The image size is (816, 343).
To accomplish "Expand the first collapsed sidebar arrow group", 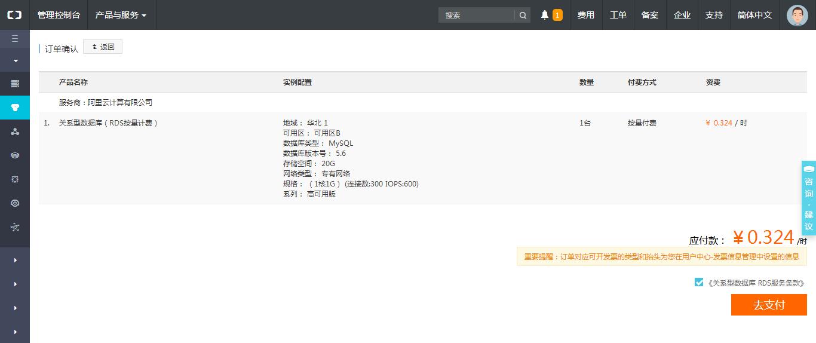I will [15, 260].
